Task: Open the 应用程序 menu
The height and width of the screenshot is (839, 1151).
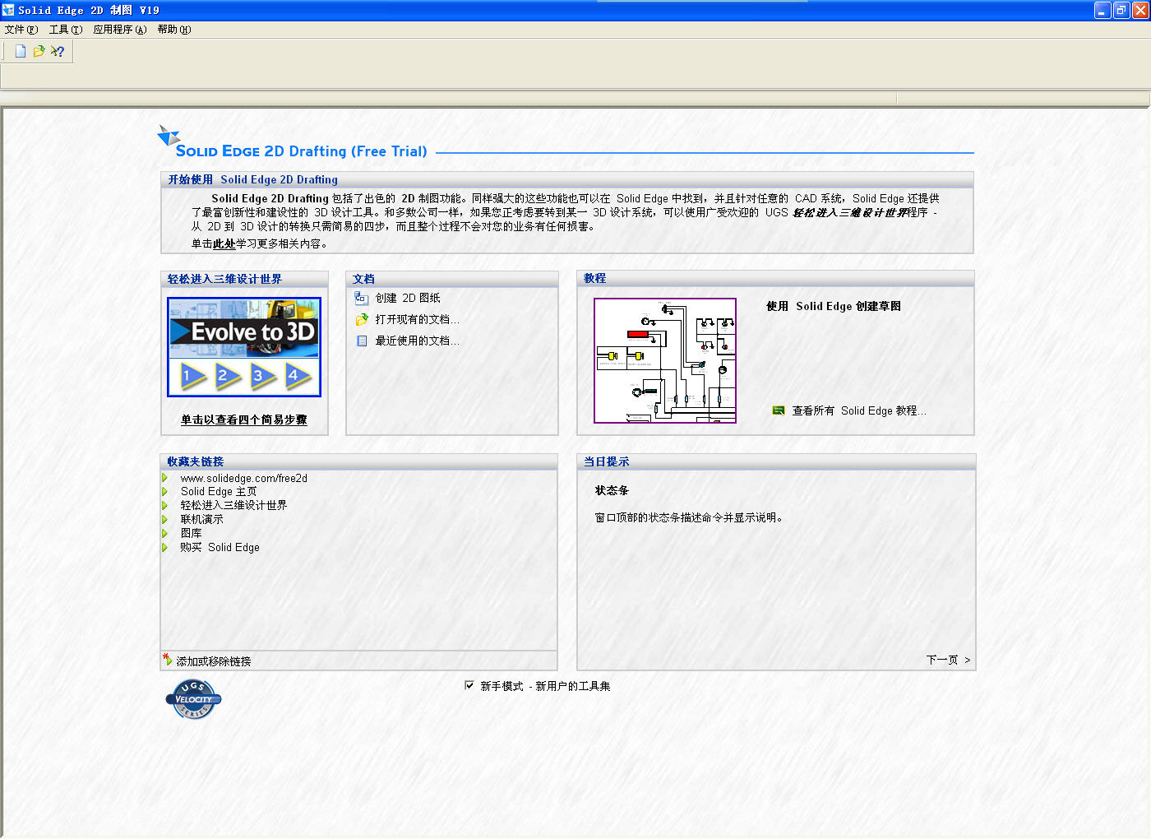Action: [120, 30]
